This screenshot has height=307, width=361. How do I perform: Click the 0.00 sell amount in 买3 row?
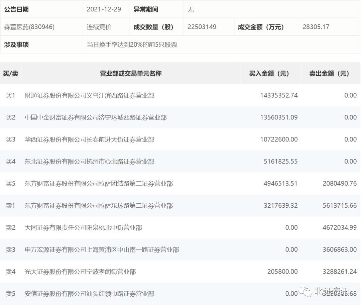coord(350,139)
